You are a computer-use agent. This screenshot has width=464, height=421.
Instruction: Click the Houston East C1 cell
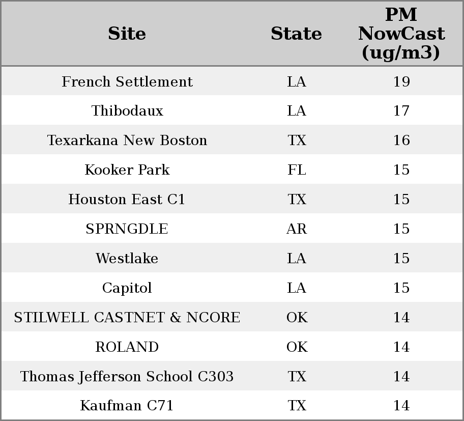pos(127,199)
